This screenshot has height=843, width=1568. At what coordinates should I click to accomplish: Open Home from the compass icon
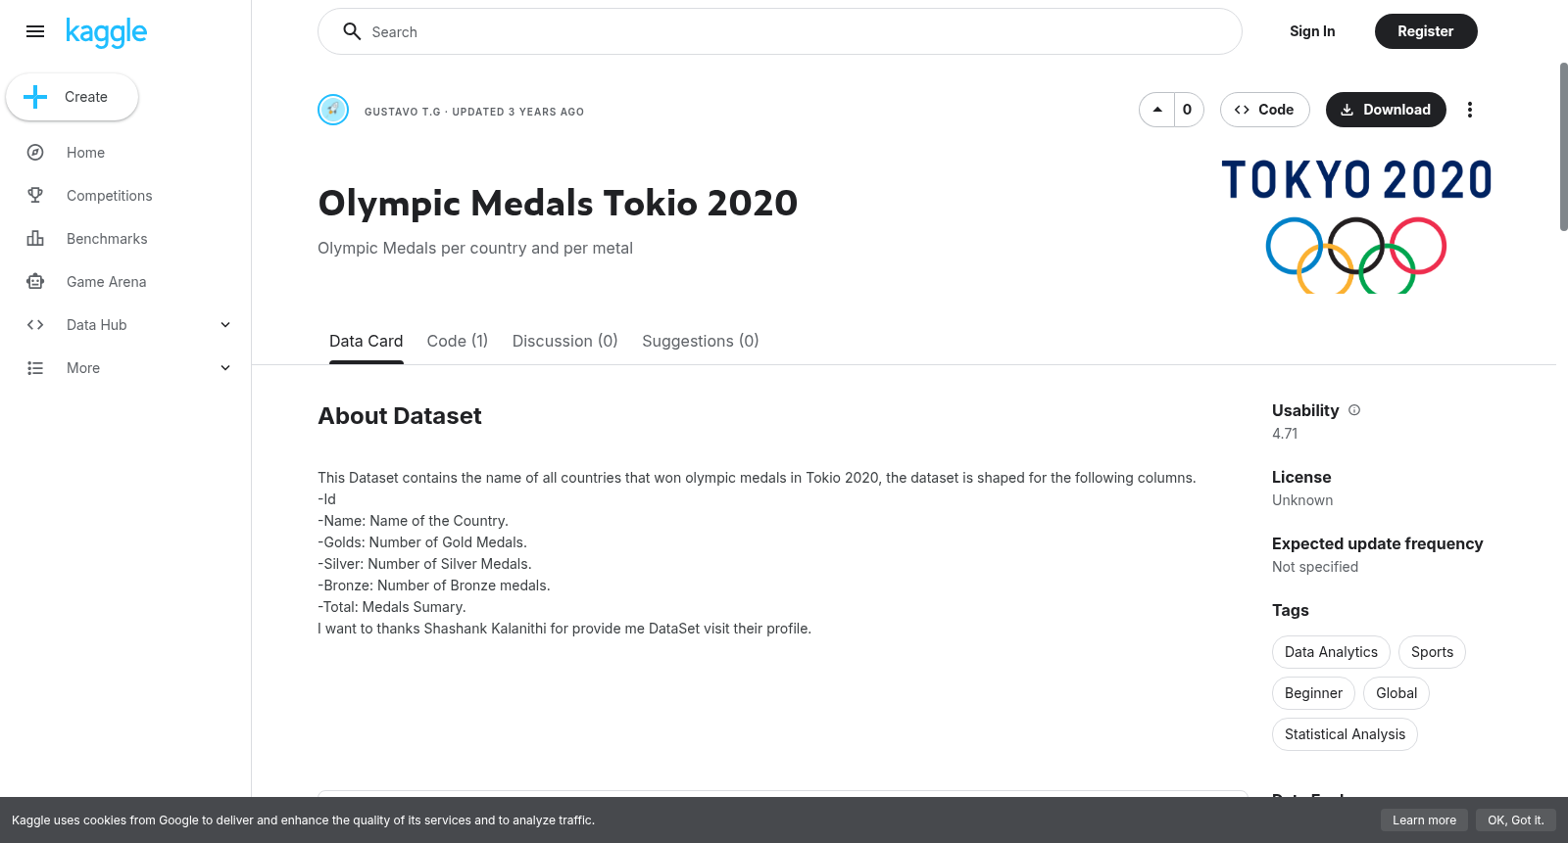pyautogui.click(x=35, y=153)
